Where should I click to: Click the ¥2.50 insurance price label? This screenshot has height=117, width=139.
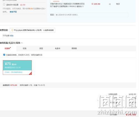(23, 5)
